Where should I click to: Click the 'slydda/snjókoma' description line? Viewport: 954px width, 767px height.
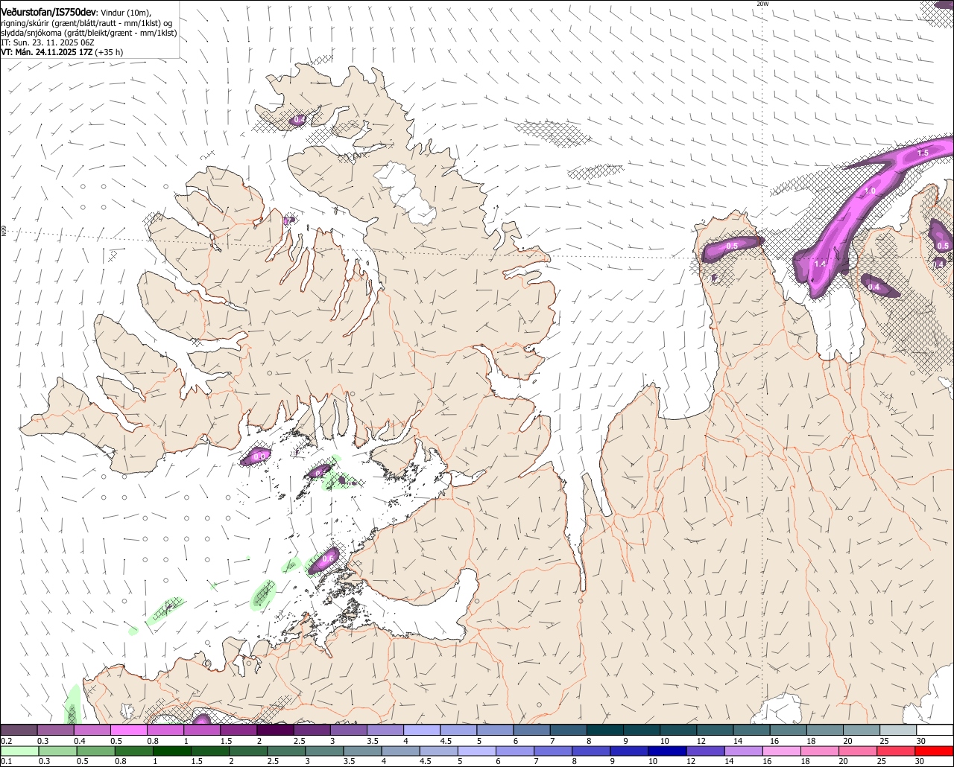pos(89,33)
